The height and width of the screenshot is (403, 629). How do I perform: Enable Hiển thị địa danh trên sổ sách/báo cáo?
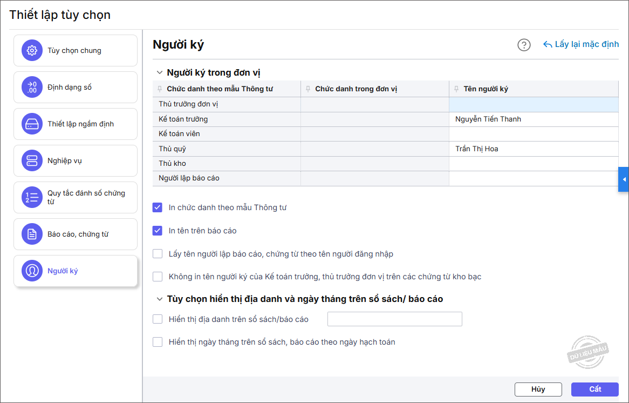[158, 319]
